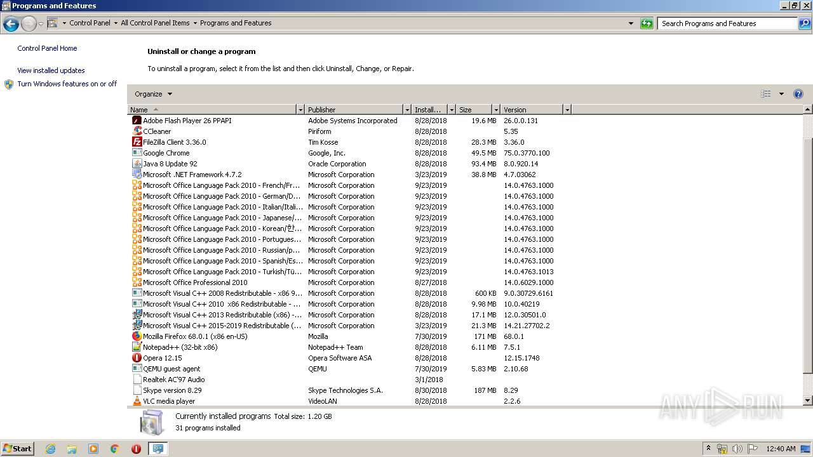This screenshot has height=457, width=813.
Task: Click the search magnifier button
Action: pyautogui.click(x=805, y=23)
